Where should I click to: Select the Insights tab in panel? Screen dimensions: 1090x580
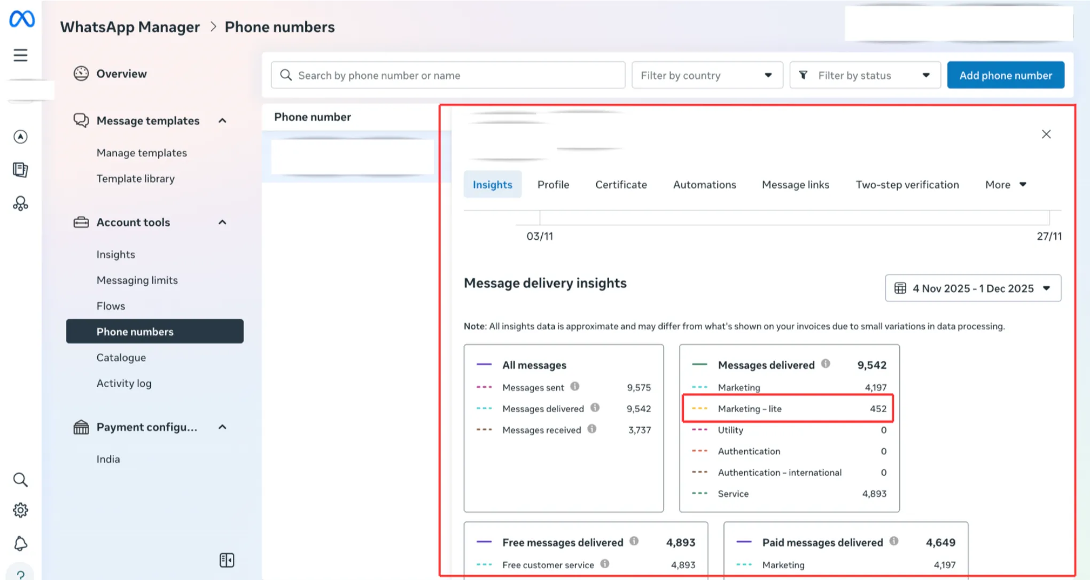point(492,185)
